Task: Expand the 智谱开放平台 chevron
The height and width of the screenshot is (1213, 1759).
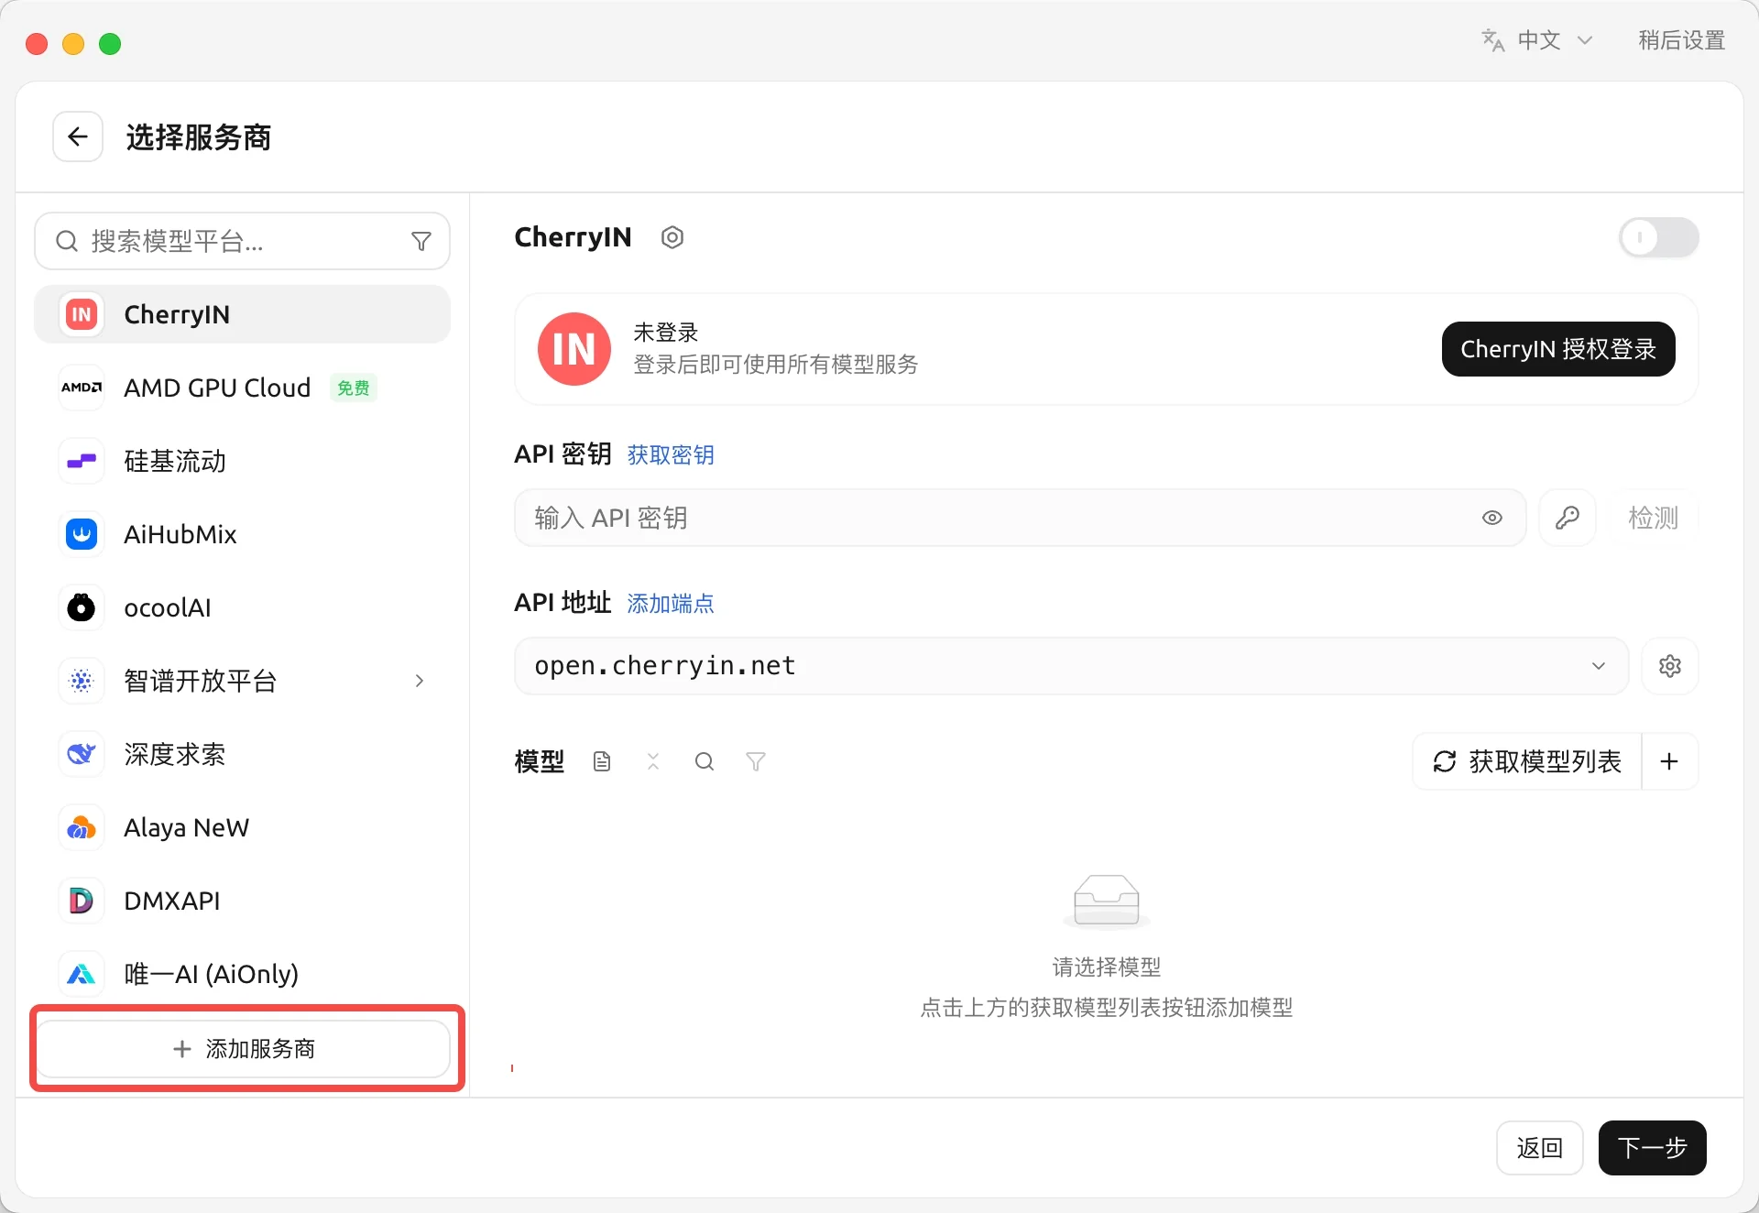Action: tap(420, 681)
